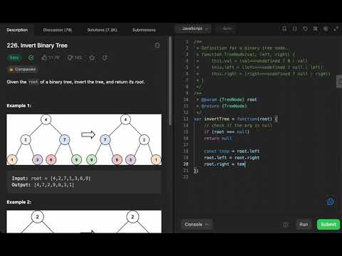This screenshot has width=342, height=256.
Task: Click the thumbs-up like count
Action: click(x=54, y=58)
